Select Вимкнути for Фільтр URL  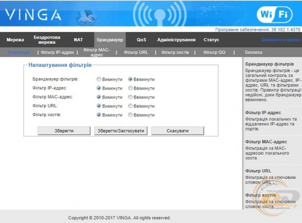click(99, 106)
